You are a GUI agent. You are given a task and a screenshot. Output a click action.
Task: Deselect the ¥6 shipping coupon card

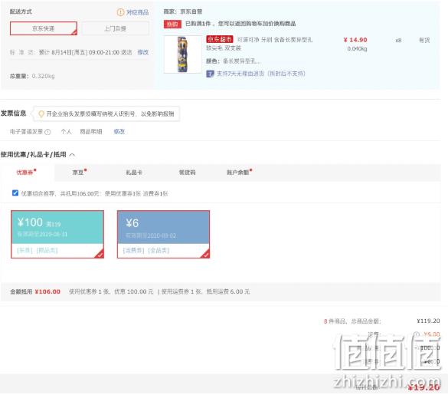point(163,234)
